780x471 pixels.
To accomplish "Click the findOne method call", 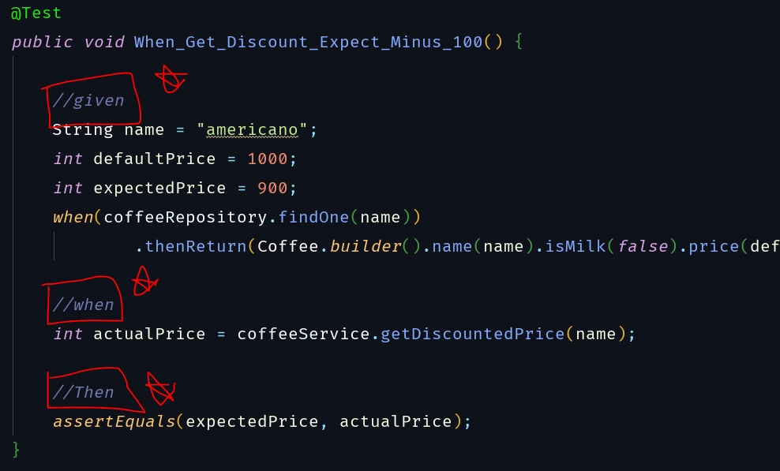I will (313, 217).
